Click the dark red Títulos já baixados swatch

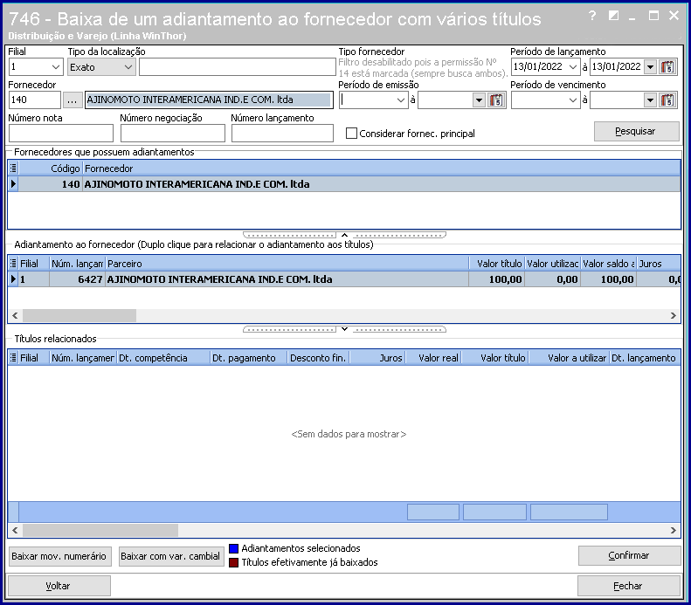pos(233,562)
